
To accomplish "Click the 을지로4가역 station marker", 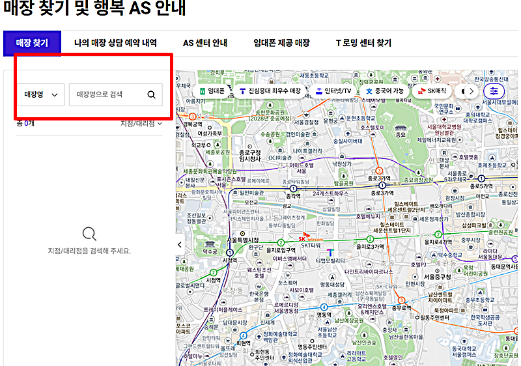I will click(x=438, y=234).
